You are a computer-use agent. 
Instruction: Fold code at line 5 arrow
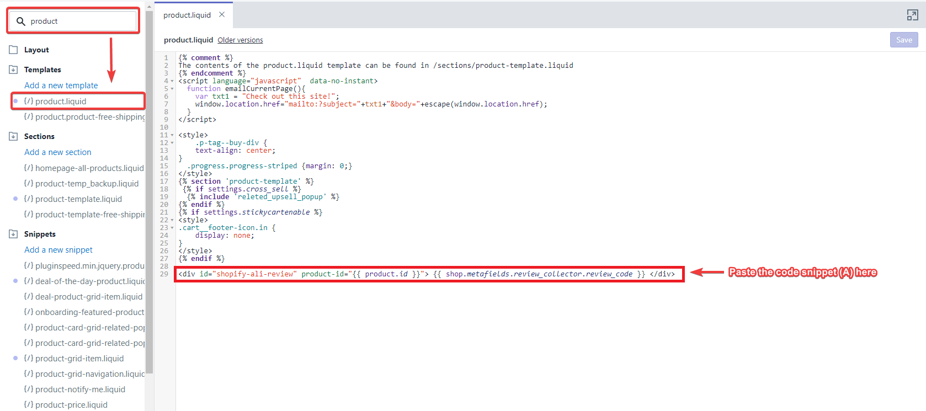pyautogui.click(x=172, y=89)
